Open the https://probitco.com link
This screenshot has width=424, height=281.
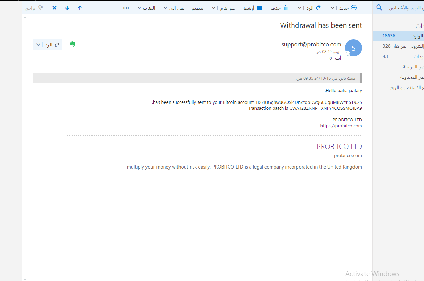point(341,126)
